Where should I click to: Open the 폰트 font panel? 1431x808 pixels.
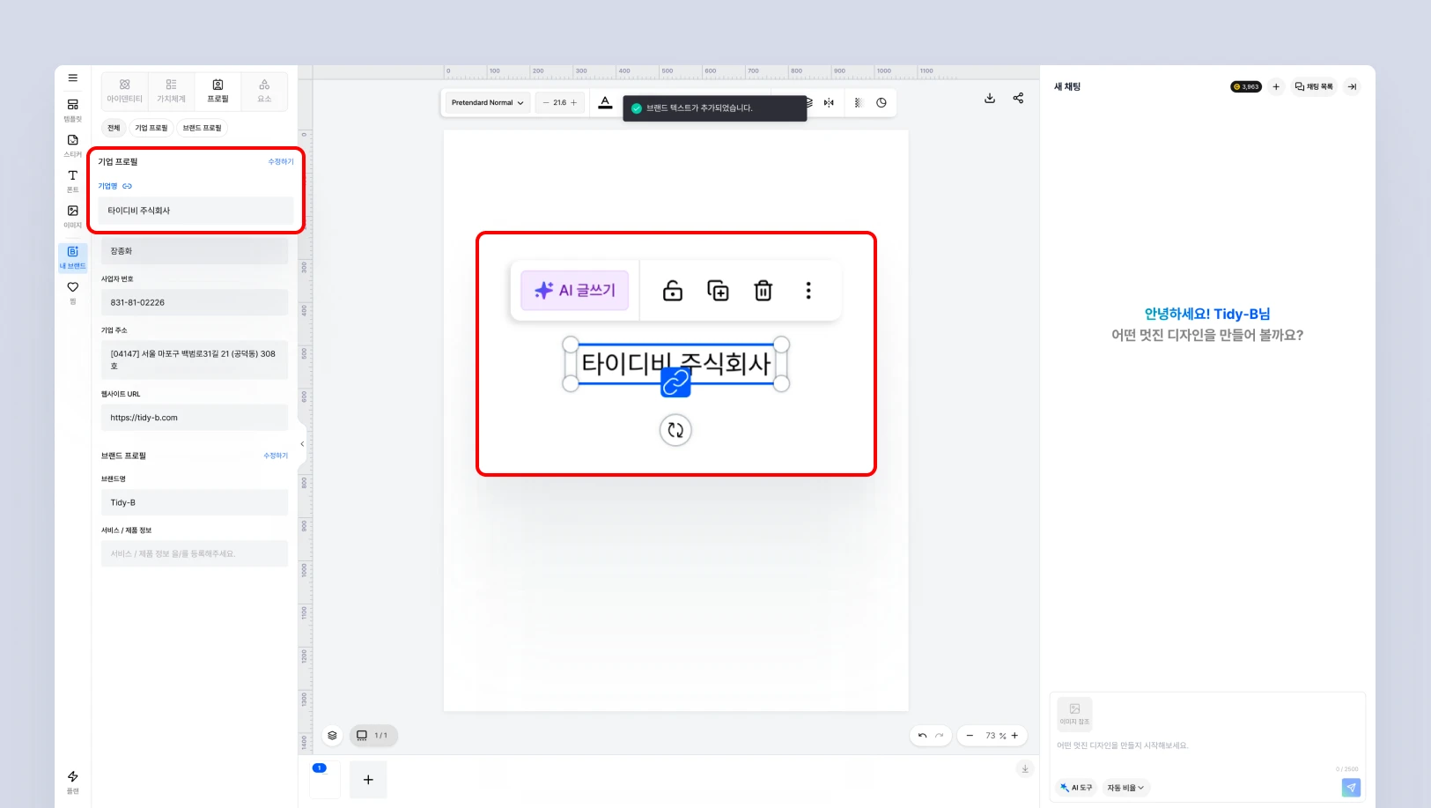point(72,181)
